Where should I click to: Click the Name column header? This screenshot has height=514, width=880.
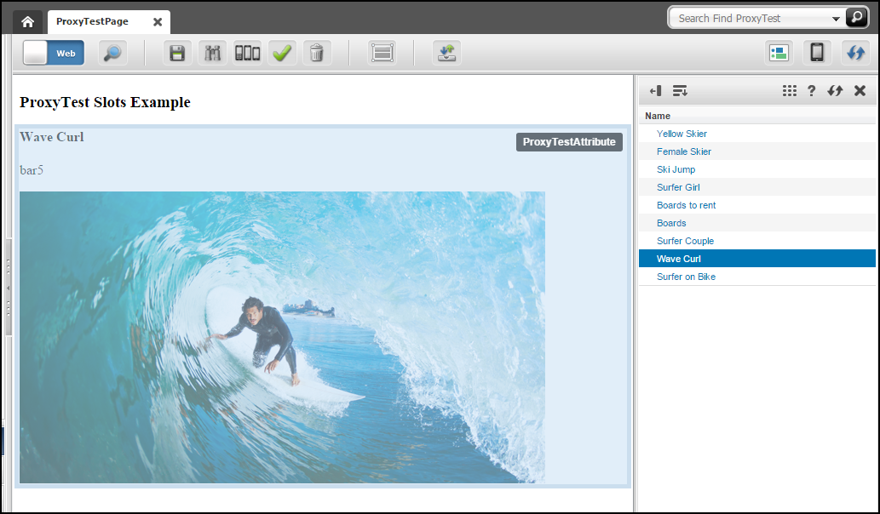(757, 116)
